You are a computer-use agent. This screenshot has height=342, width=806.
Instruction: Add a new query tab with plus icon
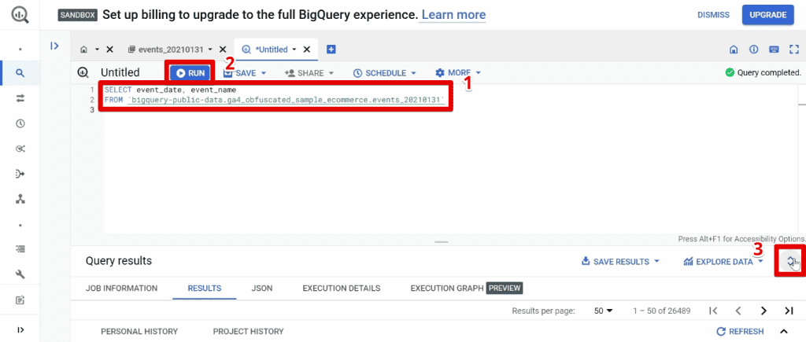pos(331,50)
